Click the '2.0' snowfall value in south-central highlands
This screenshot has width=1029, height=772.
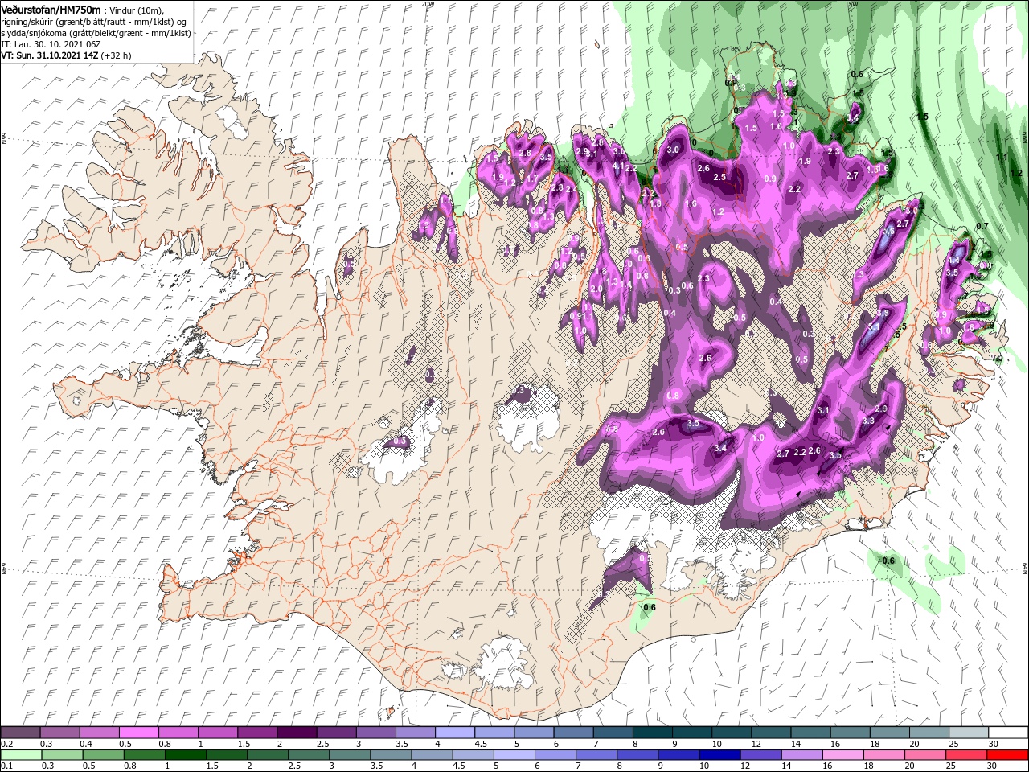[658, 433]
